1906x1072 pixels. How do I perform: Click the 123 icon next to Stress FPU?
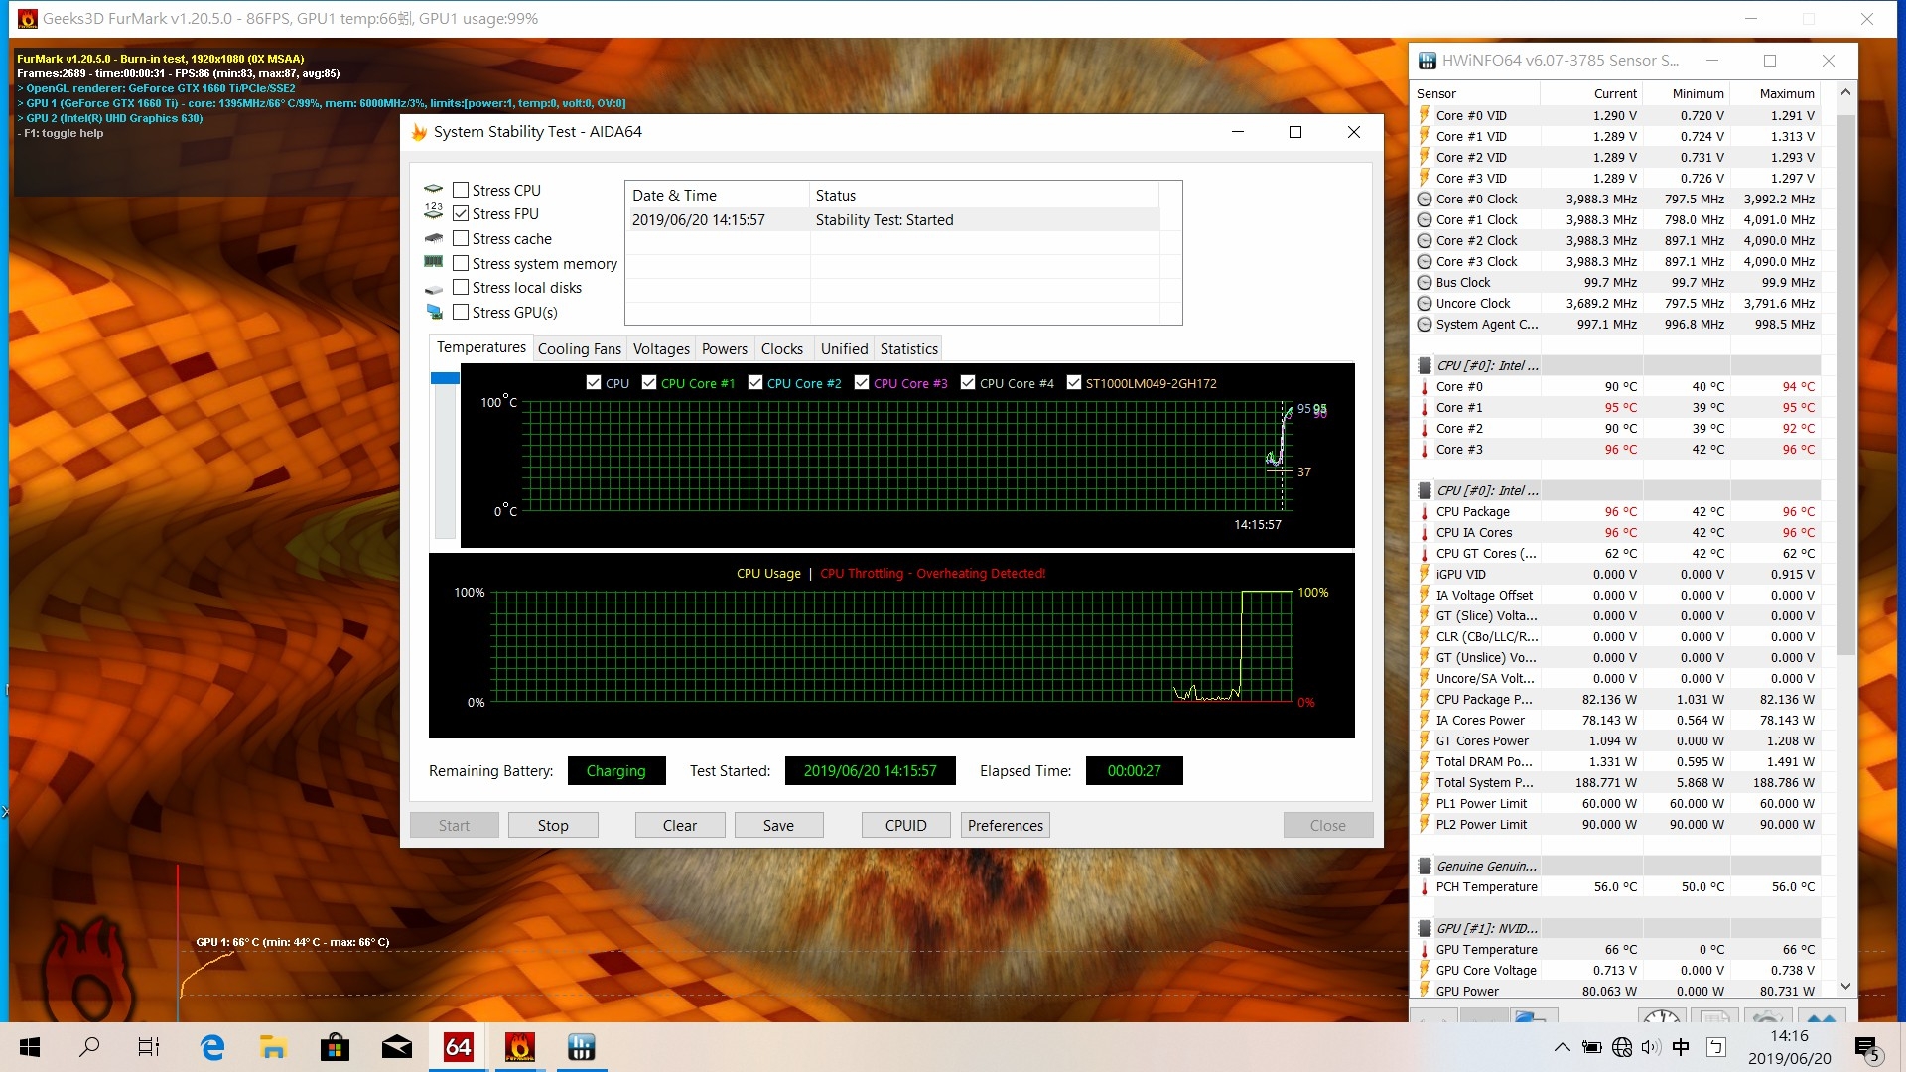434,210
